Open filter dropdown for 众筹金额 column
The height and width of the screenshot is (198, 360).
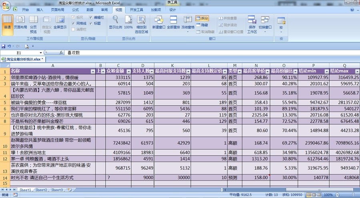point(128,72)
